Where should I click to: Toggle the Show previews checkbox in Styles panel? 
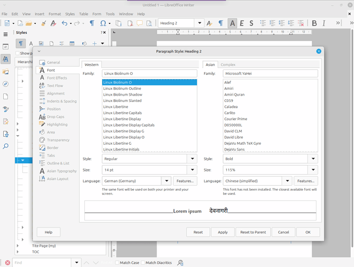(18, 53)
